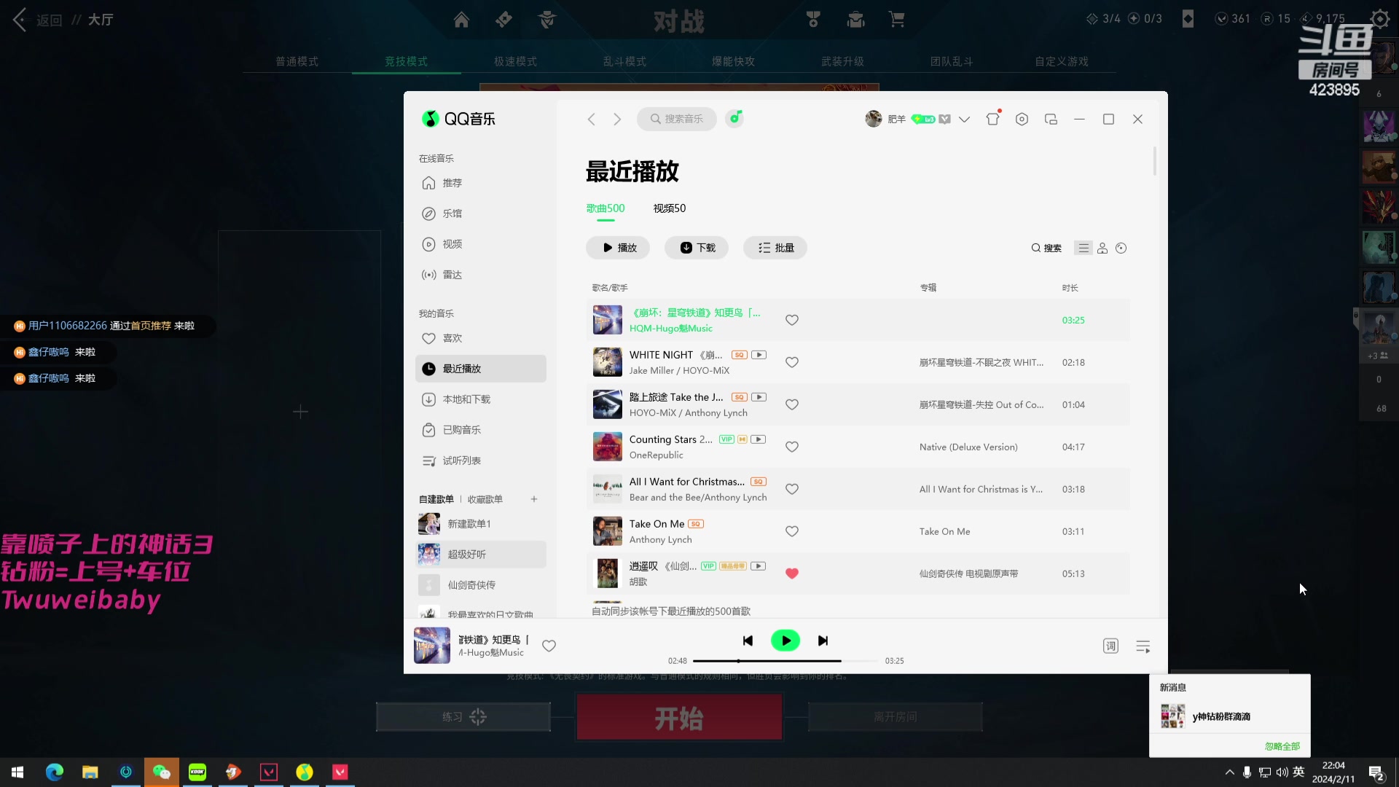The image size is (1399, 787).
Task: Like the currently playing song in player bar
Action: coord(549,646)
